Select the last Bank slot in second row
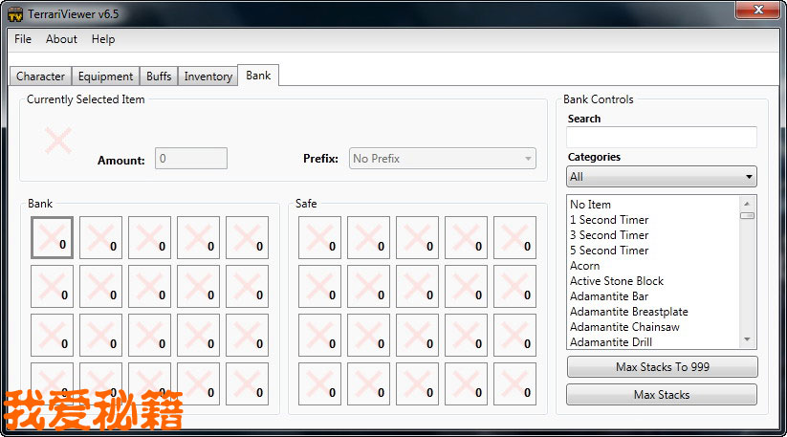Screen dimensions: 787x437 (248, 286)
